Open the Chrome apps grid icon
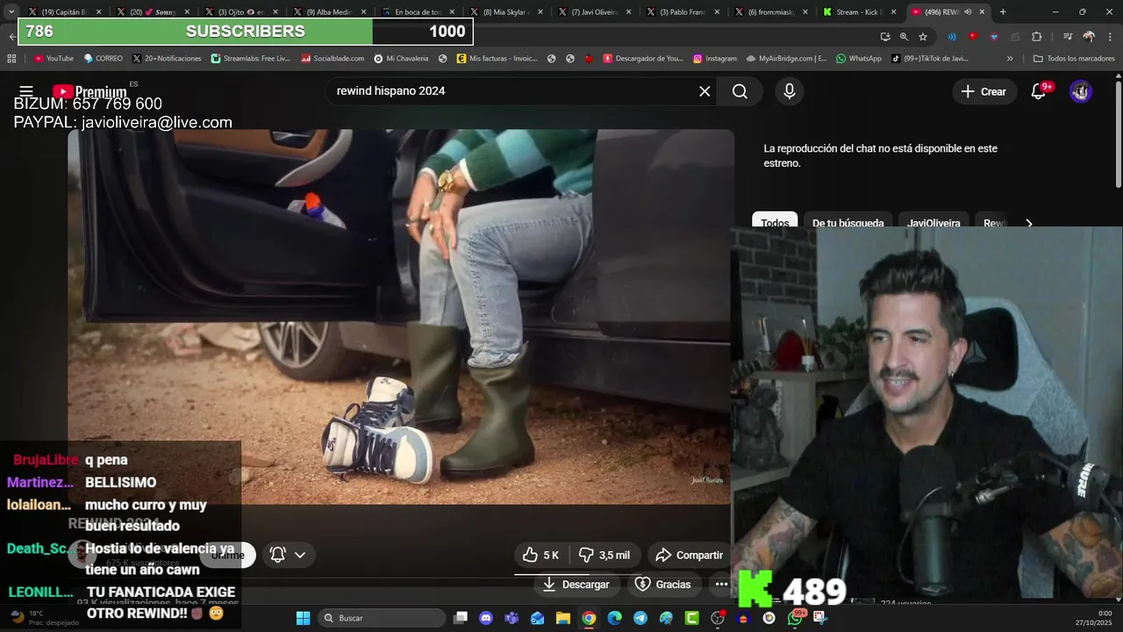This screenshot has height=632, width=1123. point(11,59)
